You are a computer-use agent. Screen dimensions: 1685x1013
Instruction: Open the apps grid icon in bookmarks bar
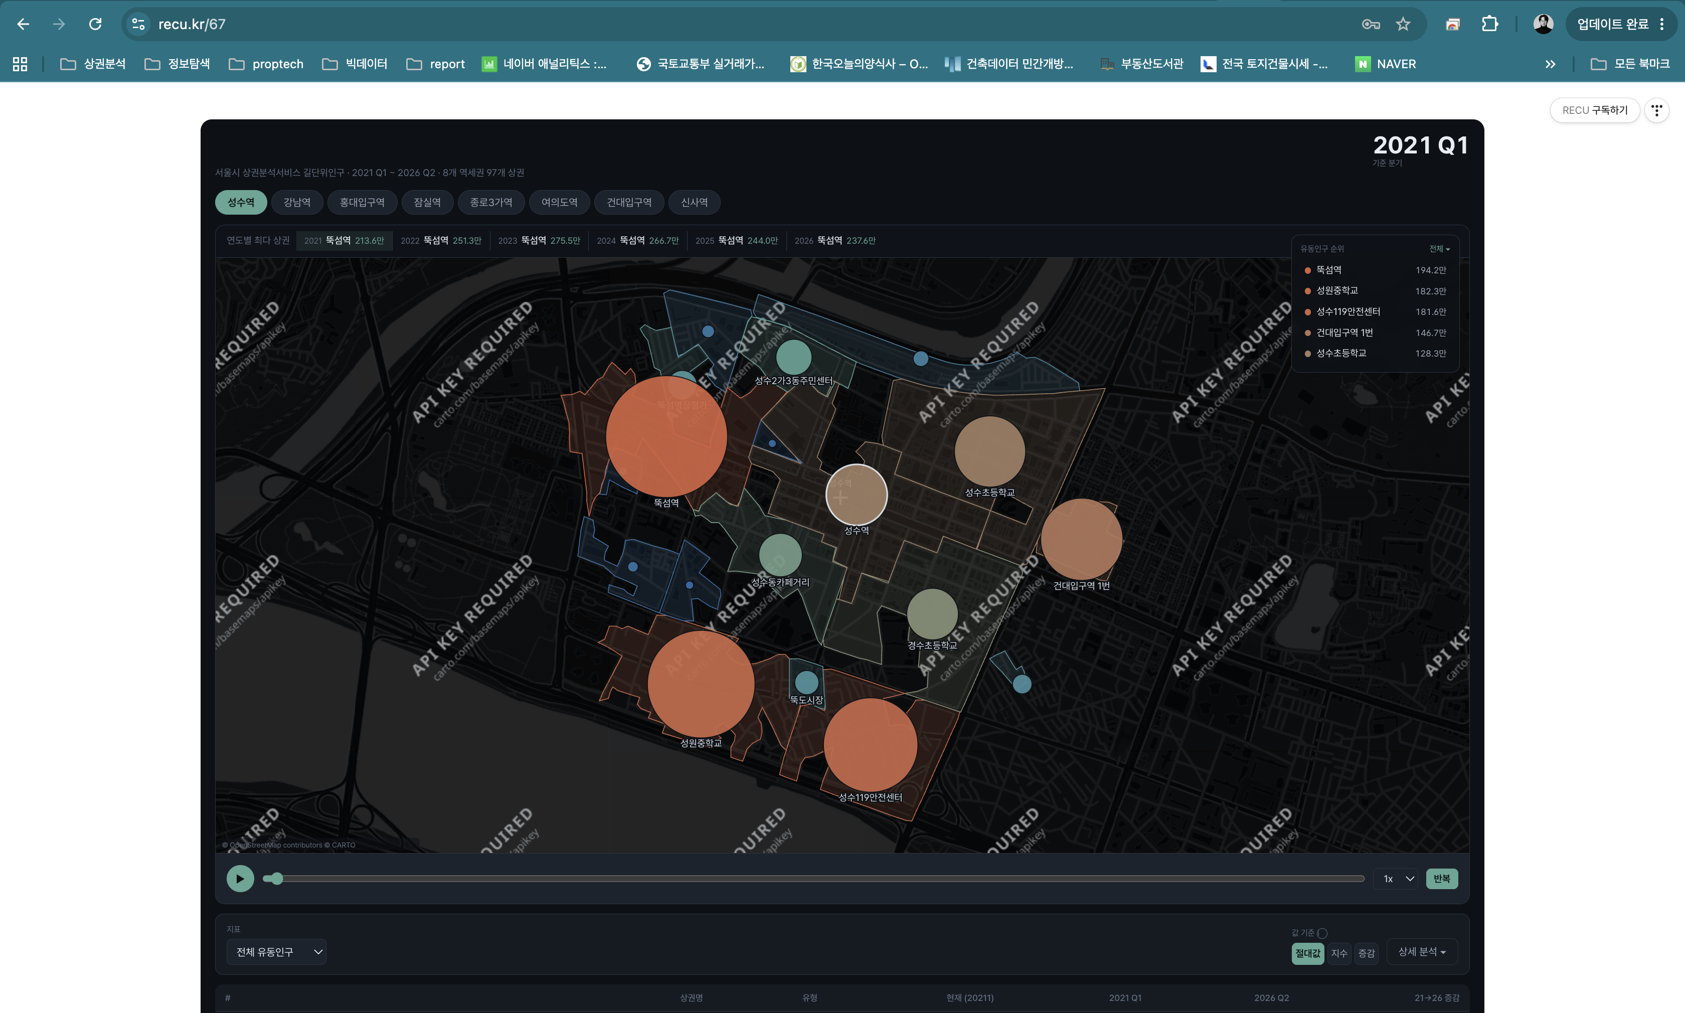coord(20,64)
